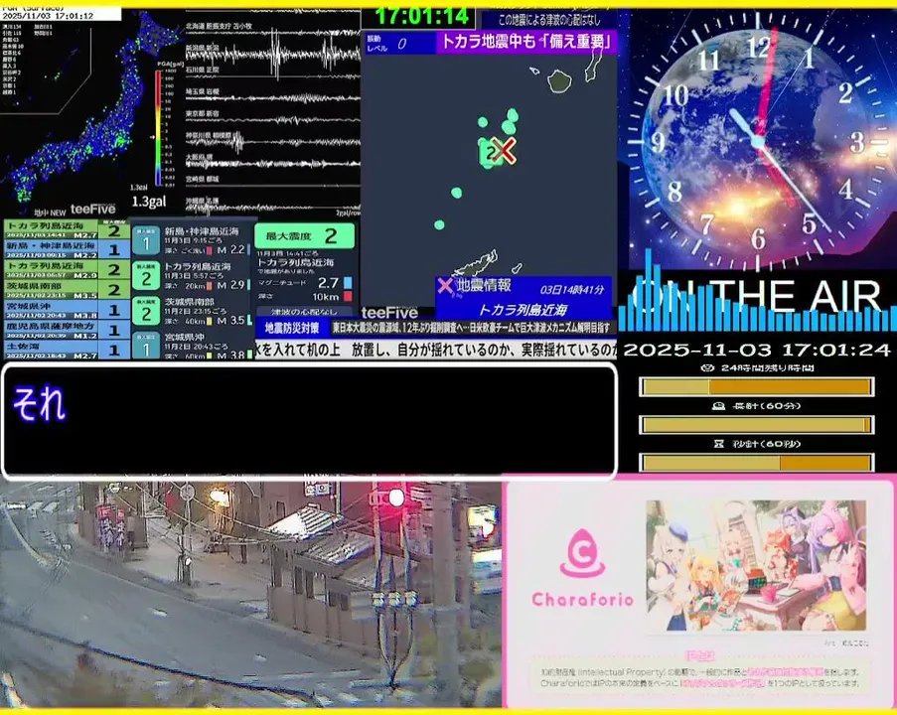Image resolution: width=897 pixels, height=715 pixels.
Task: Click the それ subtitle text
Action: point(39,404)
